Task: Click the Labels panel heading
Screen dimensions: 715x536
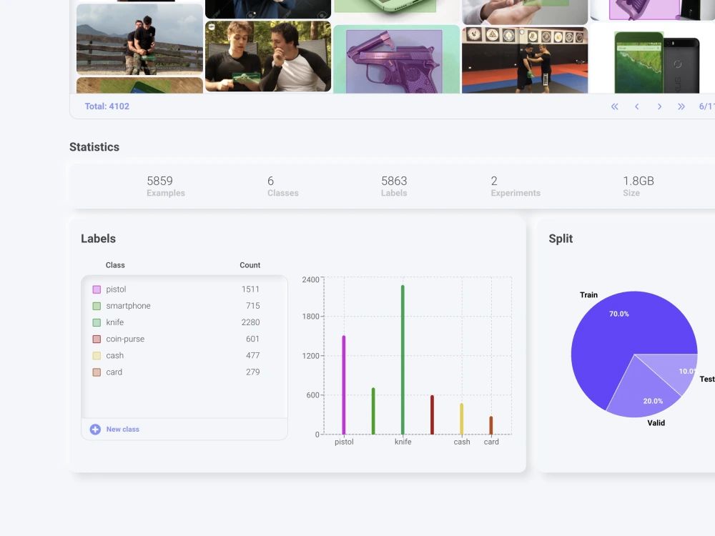Action: pyautogui.click(x=98, y=239)
